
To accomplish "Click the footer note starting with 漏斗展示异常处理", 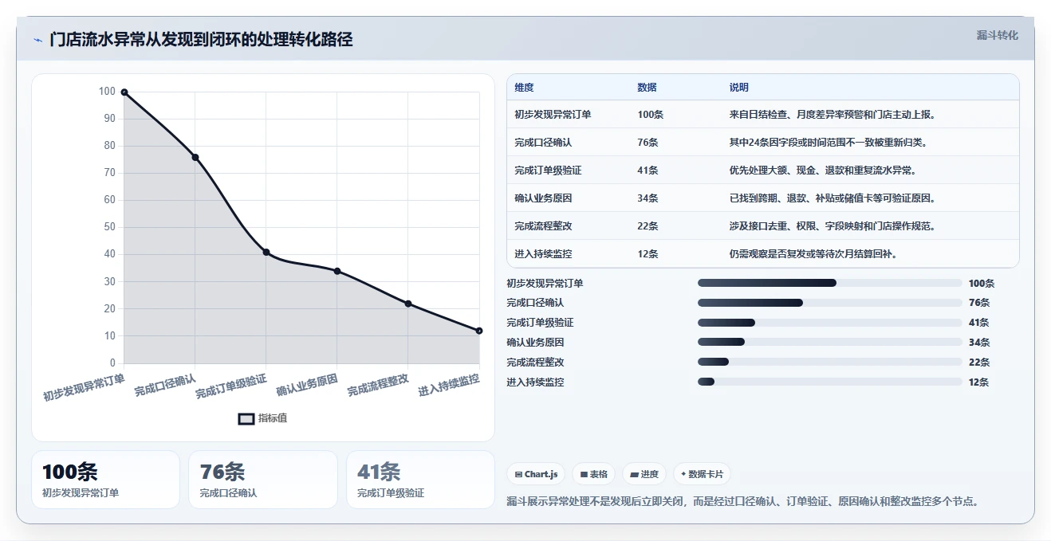I will click(x=742, y=502).
